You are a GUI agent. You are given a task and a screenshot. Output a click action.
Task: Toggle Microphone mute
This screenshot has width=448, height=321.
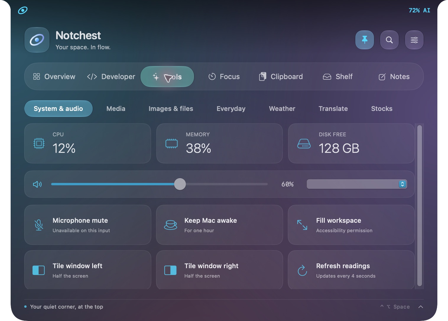point(88,225)
